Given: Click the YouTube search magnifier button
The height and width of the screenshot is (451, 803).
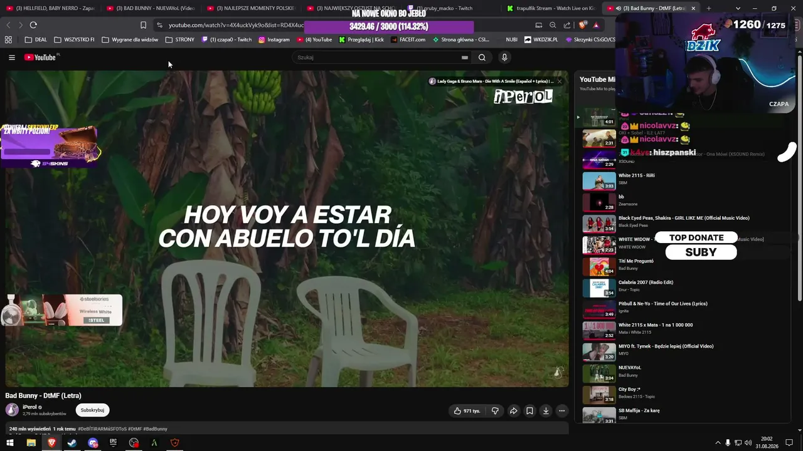Looking at the screenshot, I should (482, 58).
